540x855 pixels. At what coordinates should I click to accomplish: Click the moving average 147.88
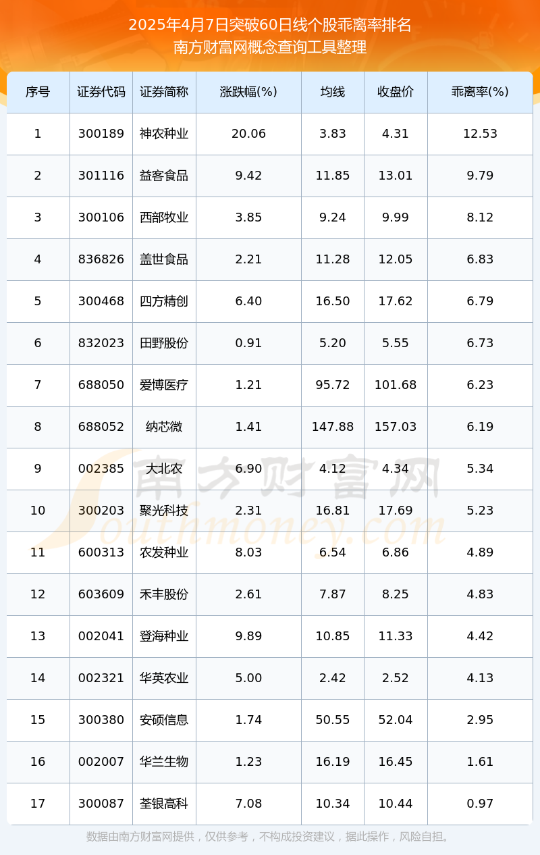pyautogui.click(x=333, y=427)
